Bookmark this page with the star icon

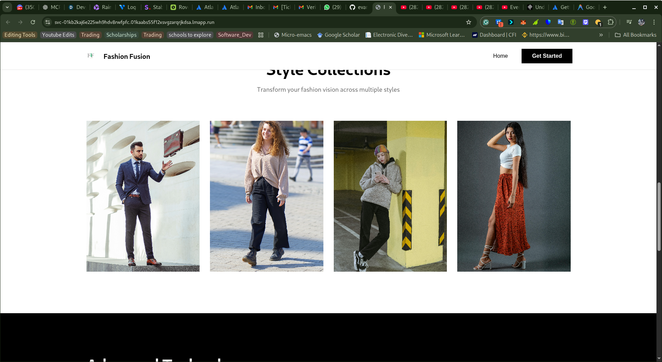click(469, 22)
